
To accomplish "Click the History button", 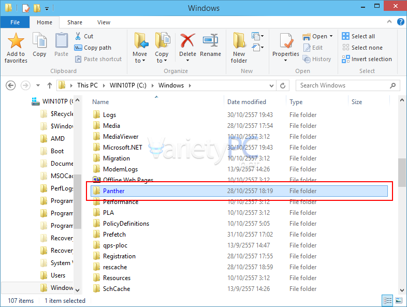I will pyautogui.click(x=317, y=59).
